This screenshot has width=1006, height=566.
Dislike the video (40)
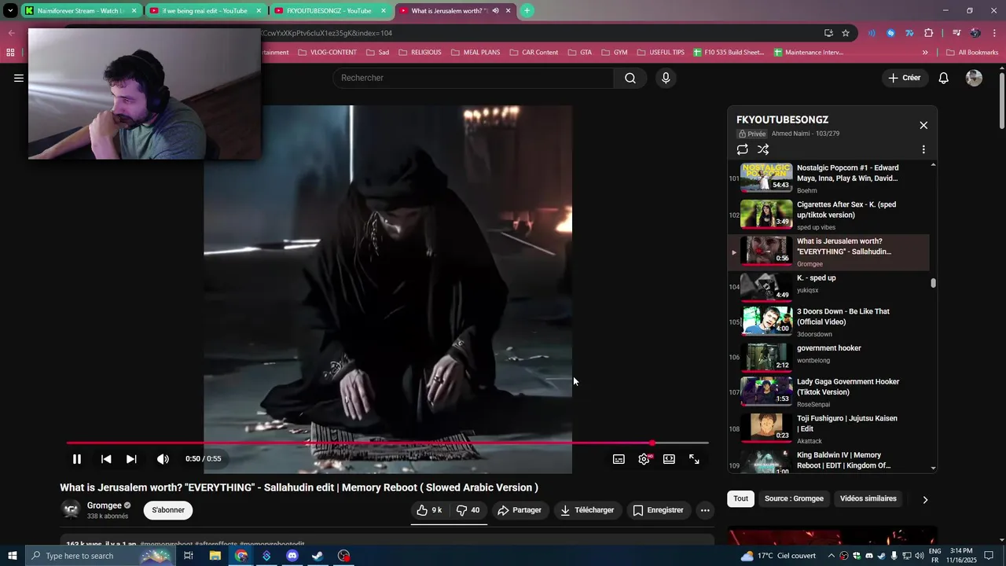(x=468, y=510)
